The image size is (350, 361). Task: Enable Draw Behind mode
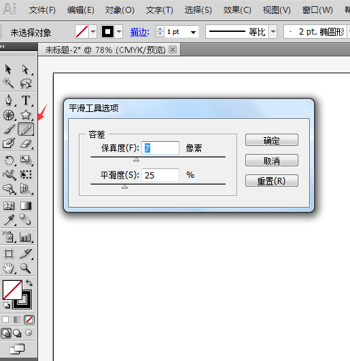click(x=17, y=333)
